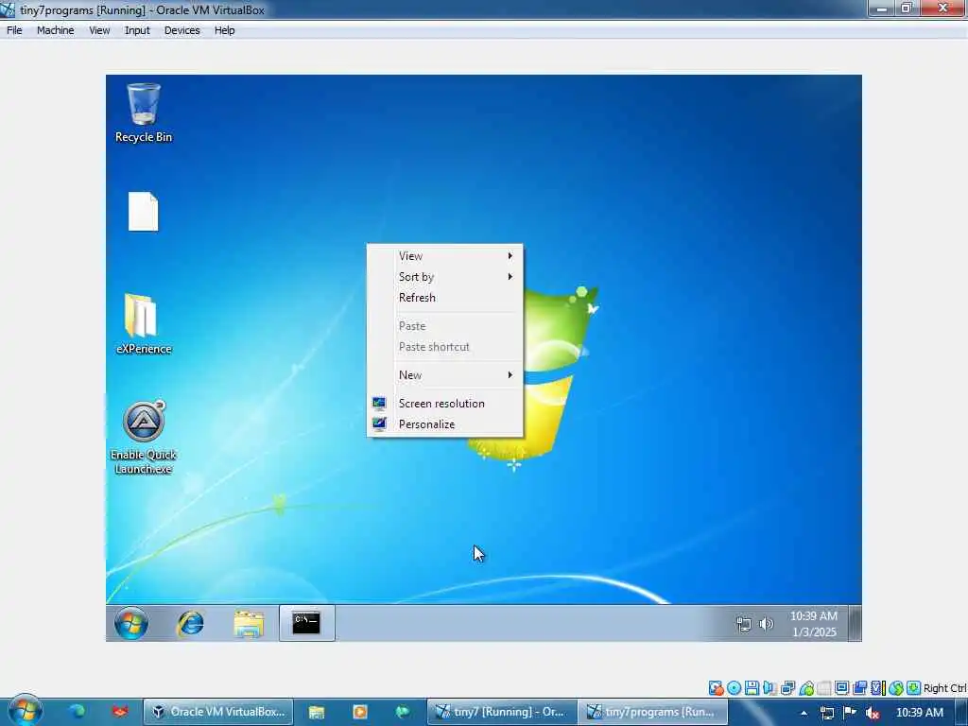Open the File Explorer on host taskbar
The image size is (968, 726).
(x=317, y=713)
